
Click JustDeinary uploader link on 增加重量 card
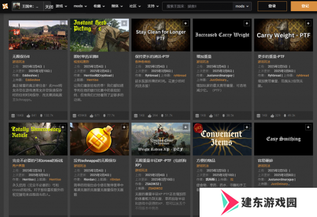point(219,80)
